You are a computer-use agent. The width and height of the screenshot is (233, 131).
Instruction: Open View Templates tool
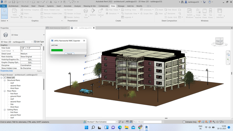click(x=15, y=13)
